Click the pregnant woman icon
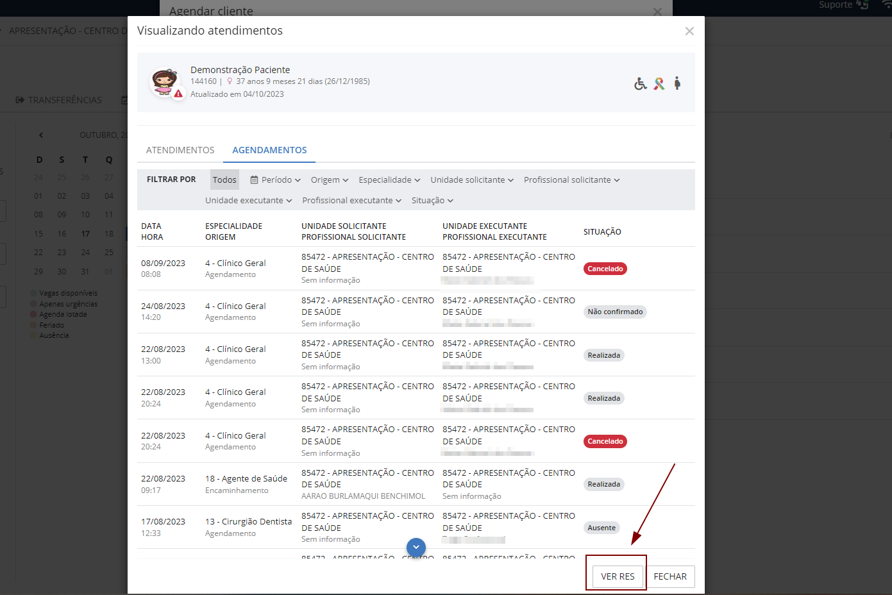The width and height of the screenshot is (892, 595). [677, 83]
